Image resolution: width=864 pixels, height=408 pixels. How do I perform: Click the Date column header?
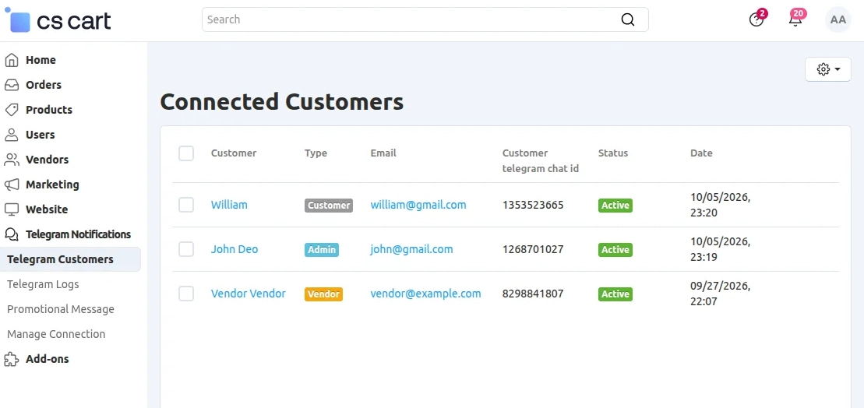pyautogui.click(x=701, y=153)
